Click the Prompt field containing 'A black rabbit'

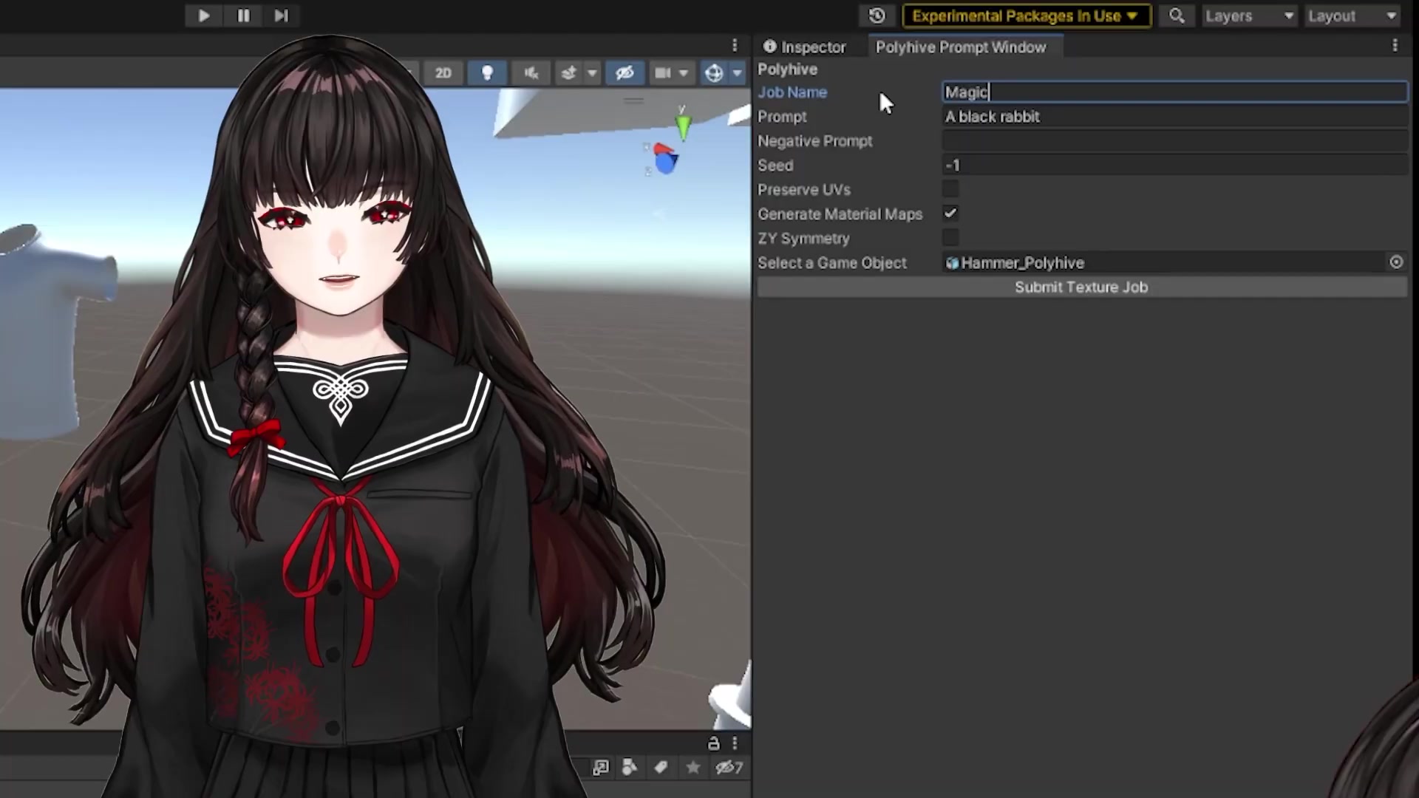1175,117
